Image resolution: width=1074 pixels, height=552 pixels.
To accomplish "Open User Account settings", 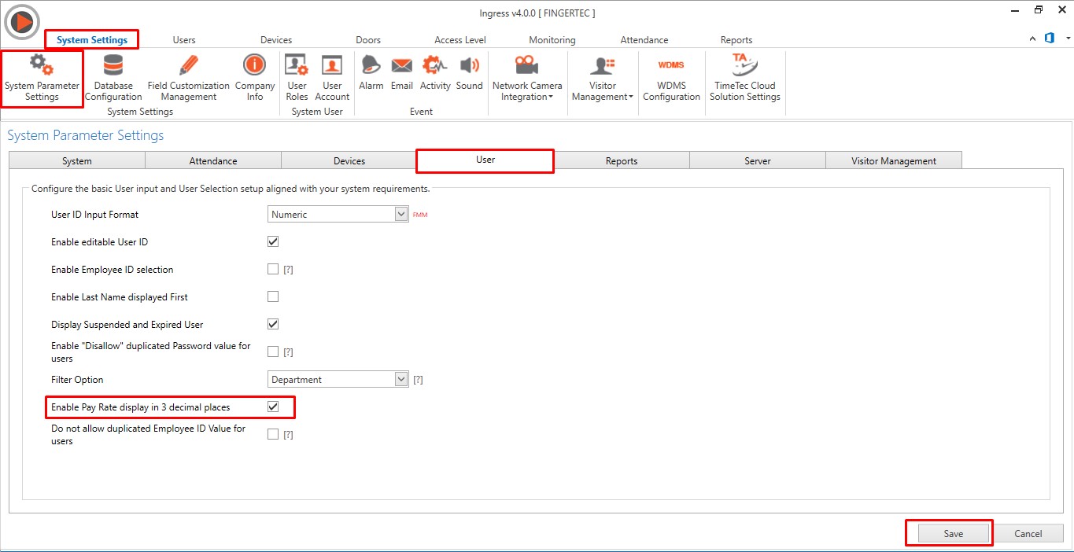I will click(x=332, y=78).
